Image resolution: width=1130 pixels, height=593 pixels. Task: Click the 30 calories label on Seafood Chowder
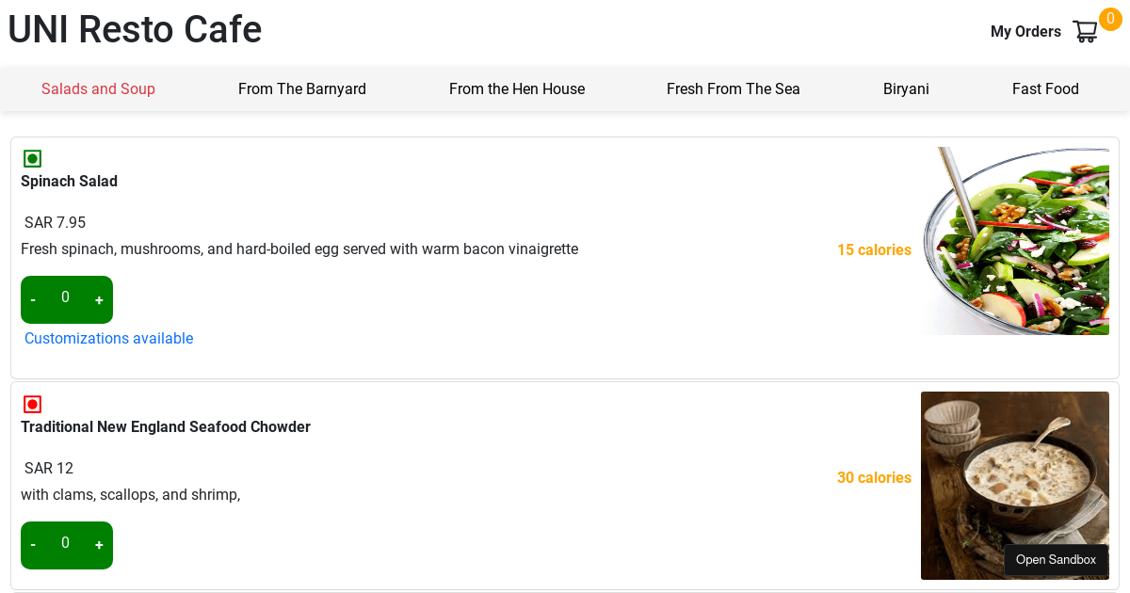click(x=874, y=477)
